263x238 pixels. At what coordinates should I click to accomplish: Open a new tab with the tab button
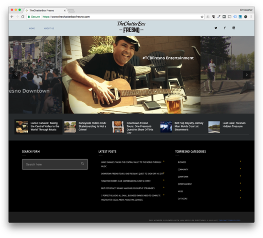pos(71,11)
